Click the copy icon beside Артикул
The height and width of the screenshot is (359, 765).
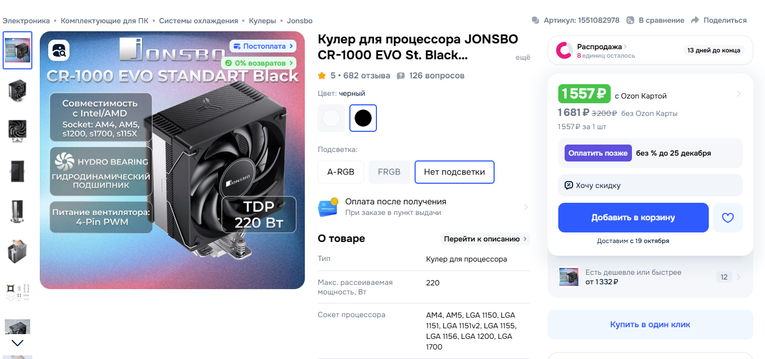tap(535, 21)
